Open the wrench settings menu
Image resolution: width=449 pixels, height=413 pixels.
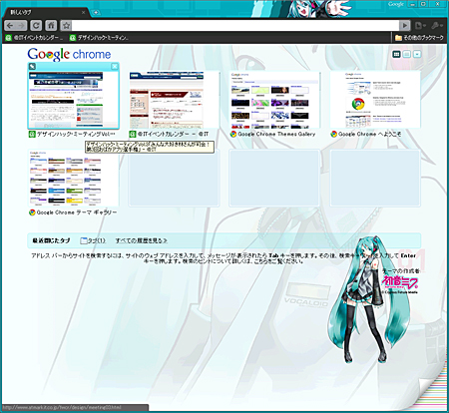437,26
